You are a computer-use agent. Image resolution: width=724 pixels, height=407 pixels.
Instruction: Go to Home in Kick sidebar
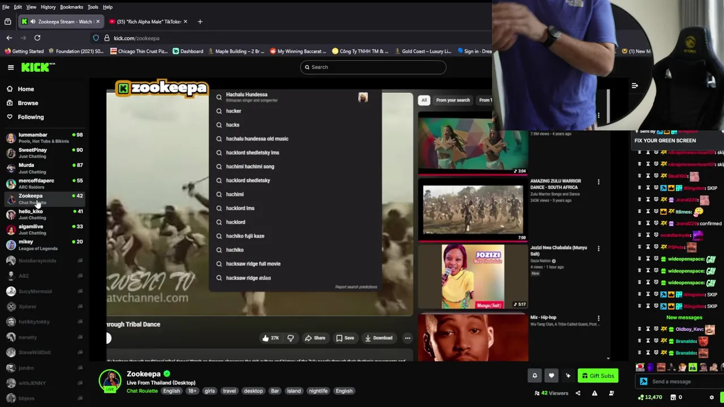pyautogui.click(x=25, y=89)
